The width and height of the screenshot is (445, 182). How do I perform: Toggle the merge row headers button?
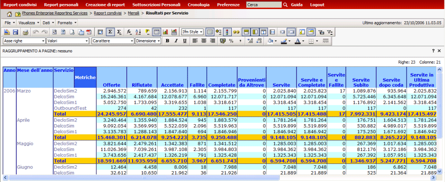tap(254, 32)
